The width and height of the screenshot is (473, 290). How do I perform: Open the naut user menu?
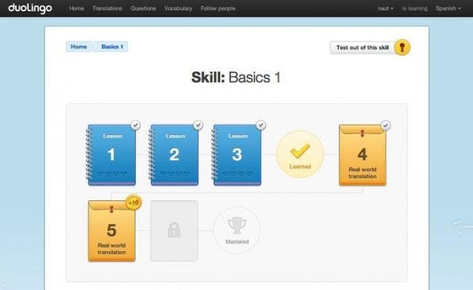tap(385, 9)
